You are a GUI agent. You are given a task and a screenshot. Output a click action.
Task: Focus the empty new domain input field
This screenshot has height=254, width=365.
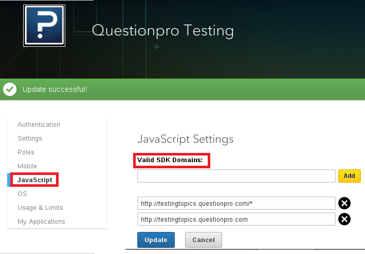click(x=236, y=176)
